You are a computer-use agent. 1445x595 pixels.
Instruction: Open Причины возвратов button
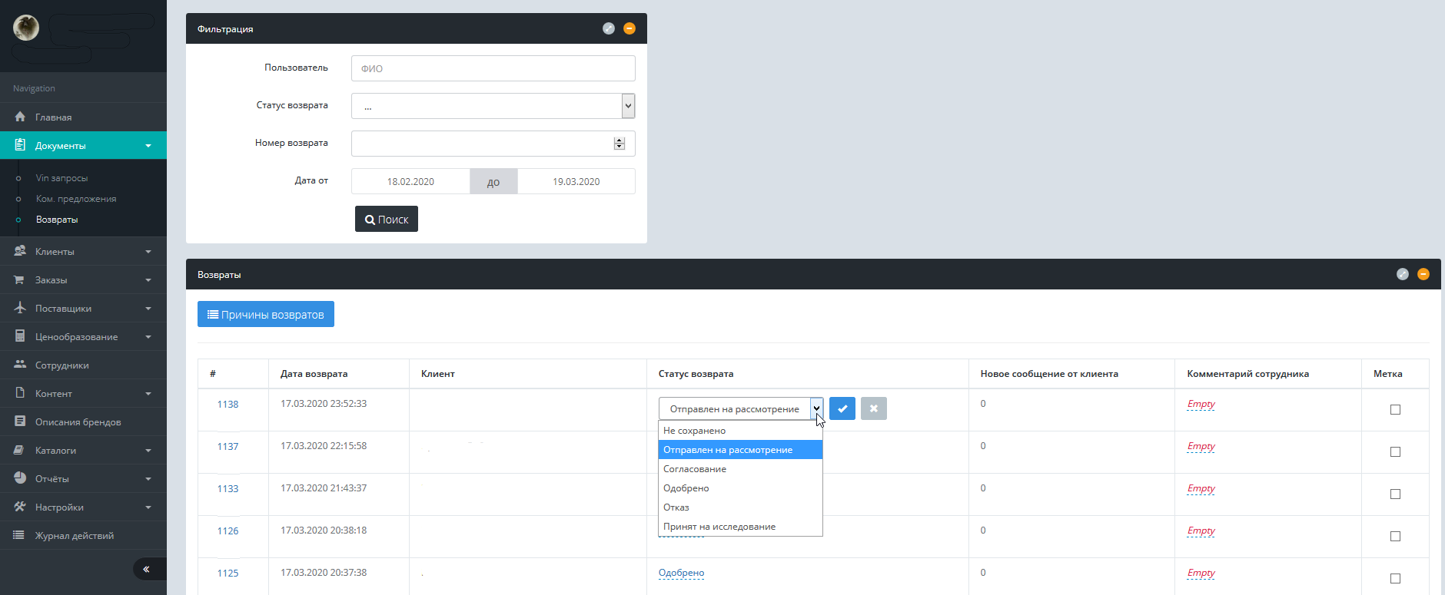coord(266,314)
